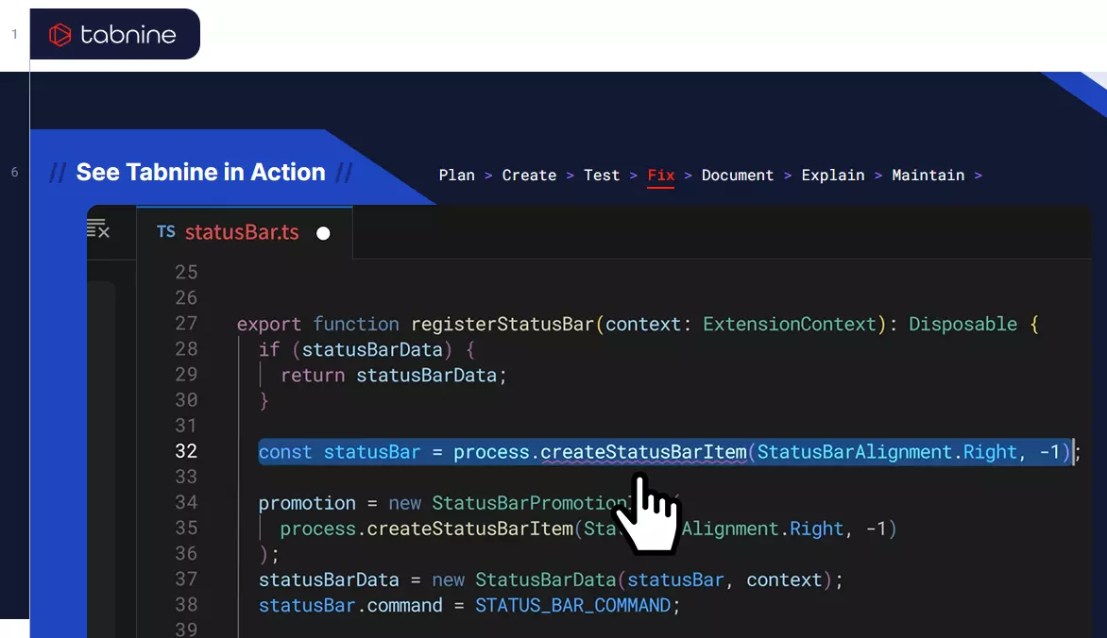The width and height of the screenshot is (1107, 638).
Task: Click the Tabnine logo
Action: point(113,35)
